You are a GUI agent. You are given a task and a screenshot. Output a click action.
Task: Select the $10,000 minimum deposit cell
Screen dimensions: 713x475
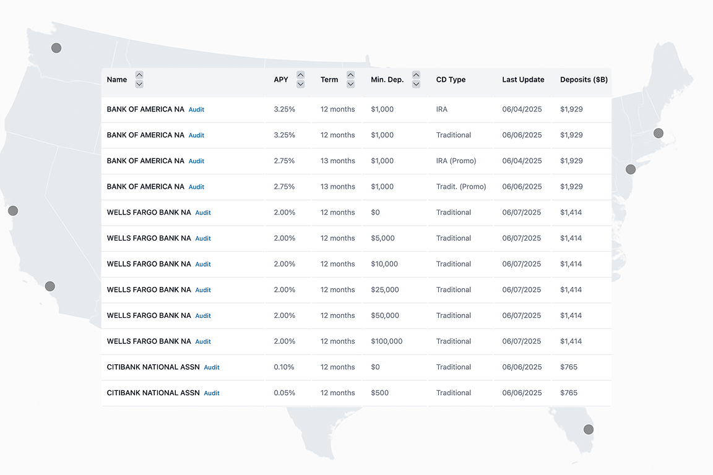pos(384,264)
